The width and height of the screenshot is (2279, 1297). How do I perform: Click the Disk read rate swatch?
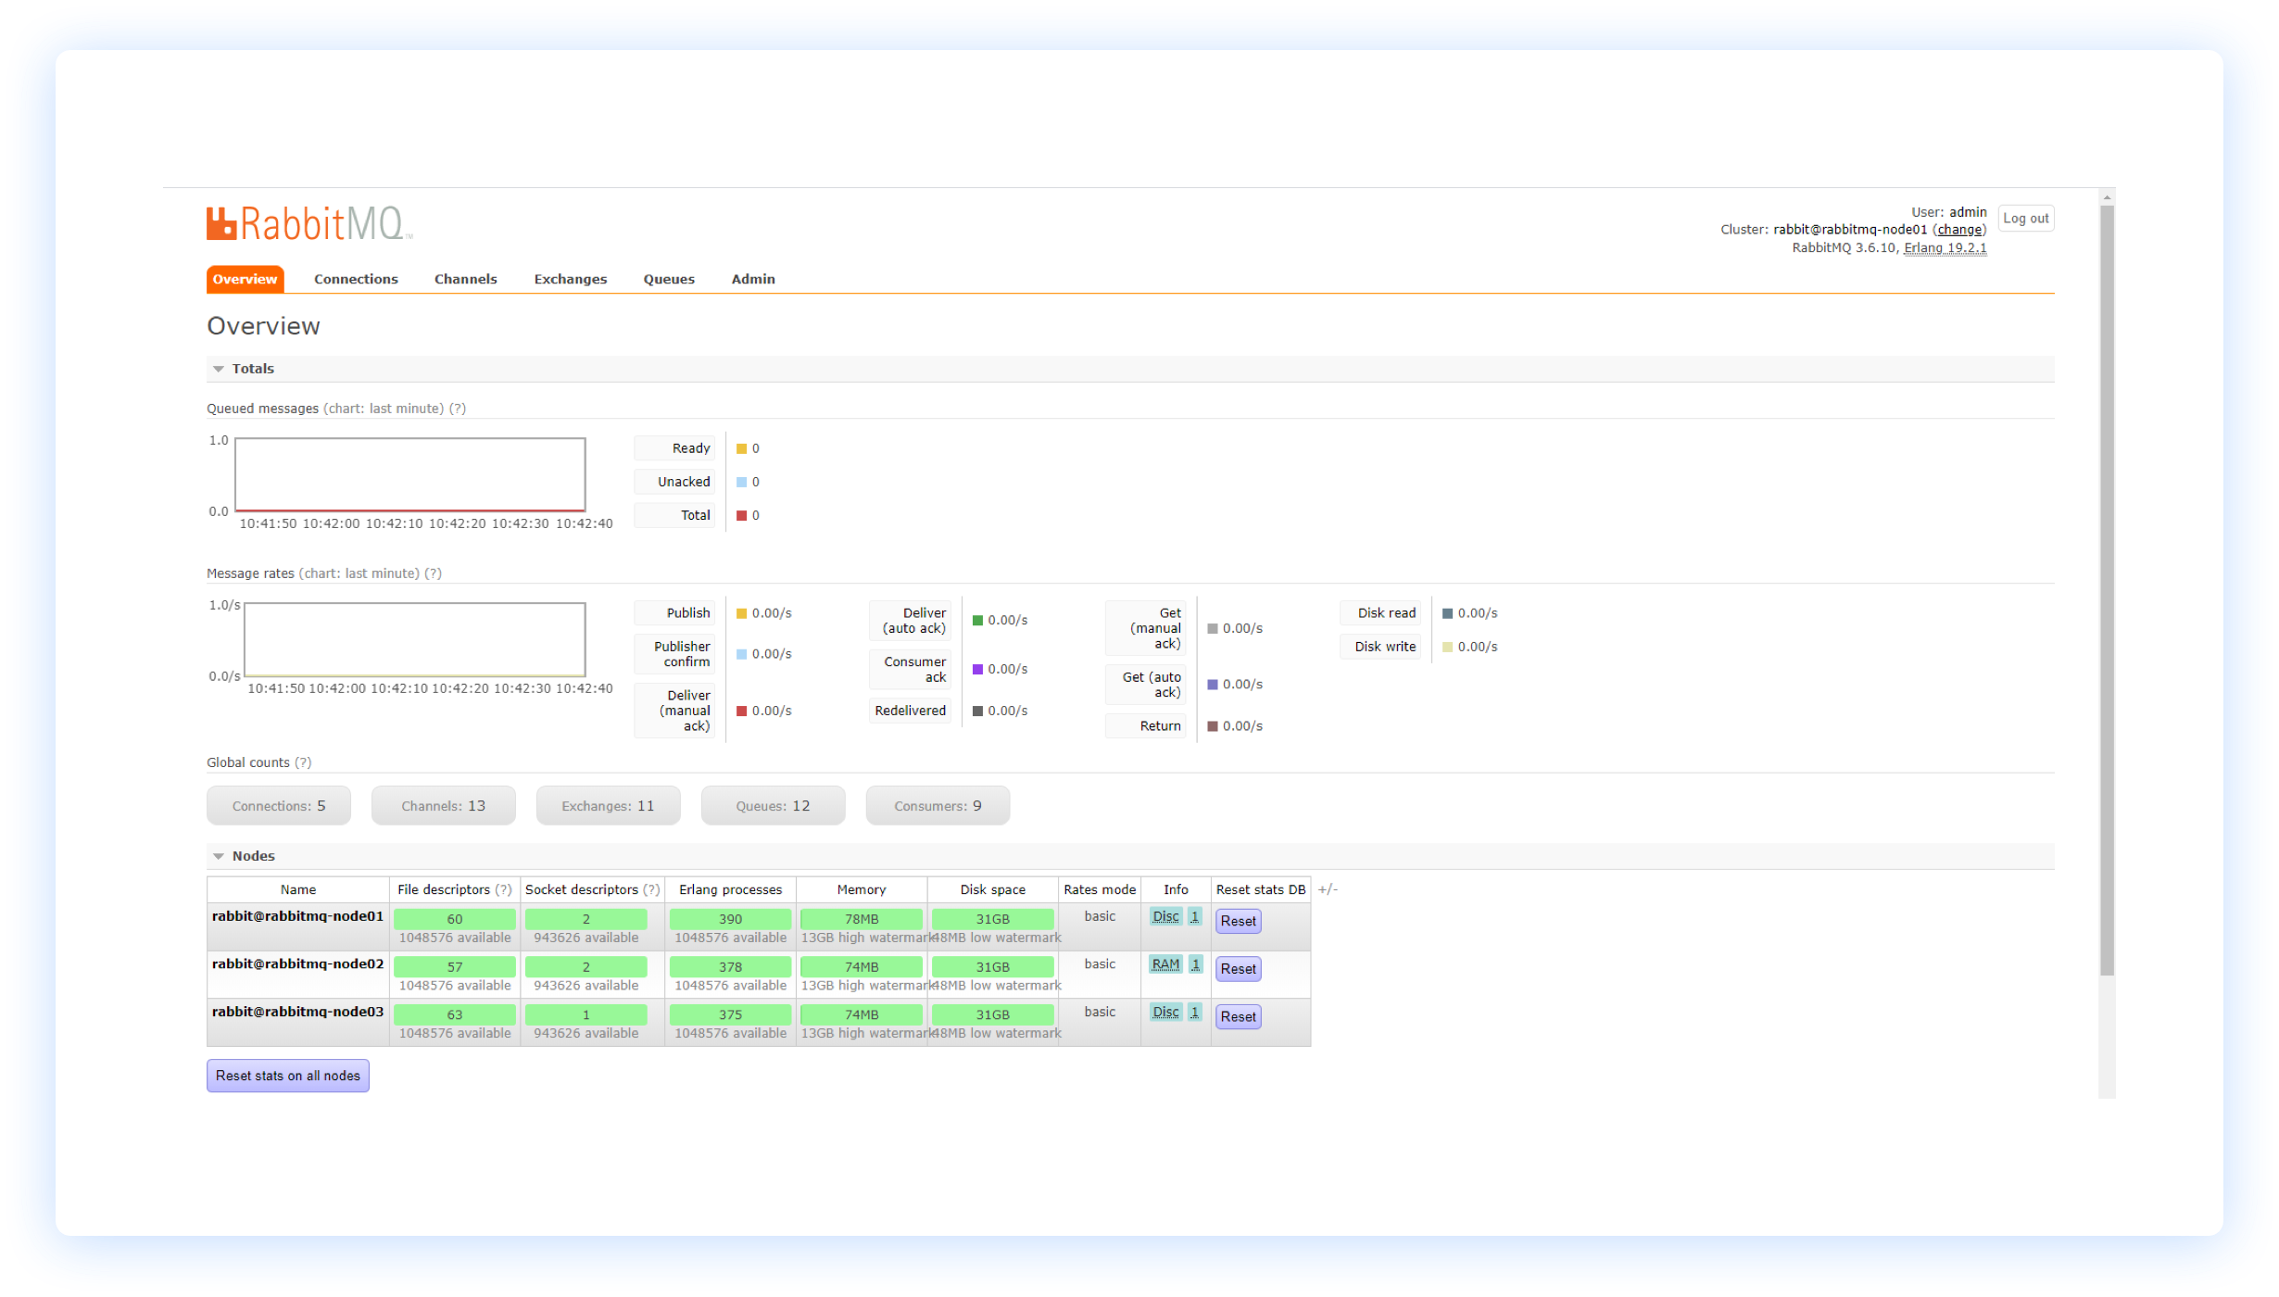pos(1447,613)
